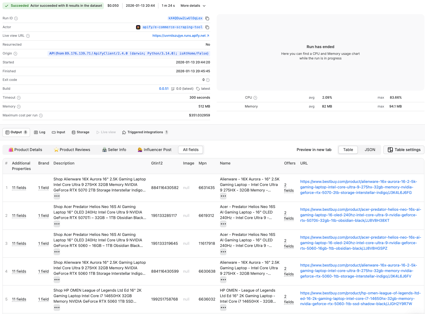
Task: Open live view URL link
Action: 181,36
